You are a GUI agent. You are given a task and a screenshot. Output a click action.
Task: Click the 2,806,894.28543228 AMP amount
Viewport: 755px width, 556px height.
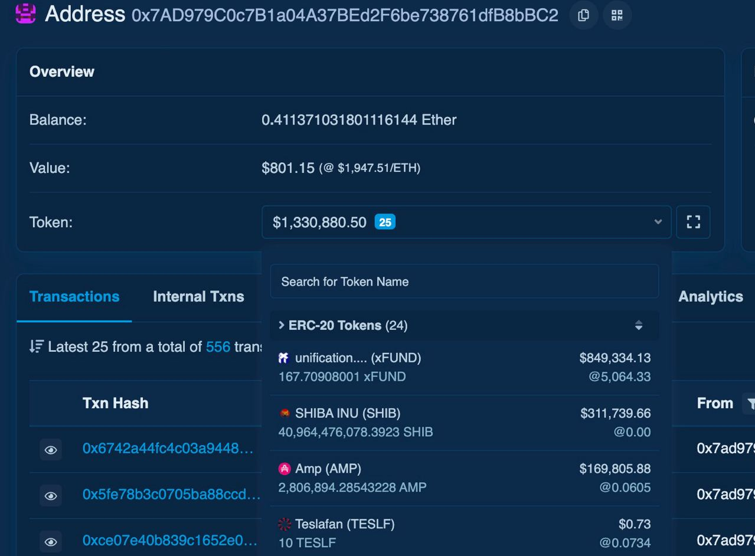(x=352, y=488)
